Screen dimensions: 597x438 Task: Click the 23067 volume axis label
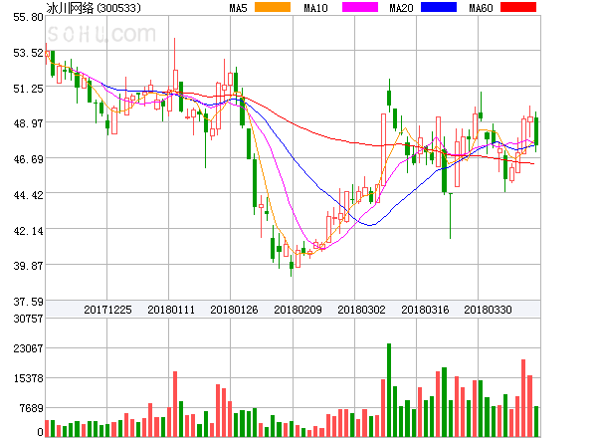pyautogui.click(x=28, y=348)
